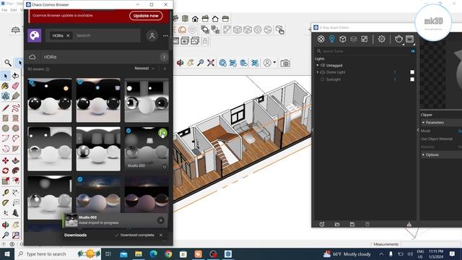The width and height of the screenshot is (462, 260).
Task: Toggle Dome Light visibility eye icon
Action: [323, 72]
